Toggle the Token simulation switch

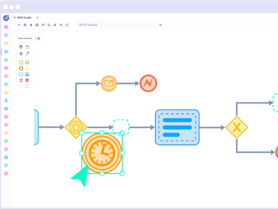pyautogui.click(x=38, y=38)
